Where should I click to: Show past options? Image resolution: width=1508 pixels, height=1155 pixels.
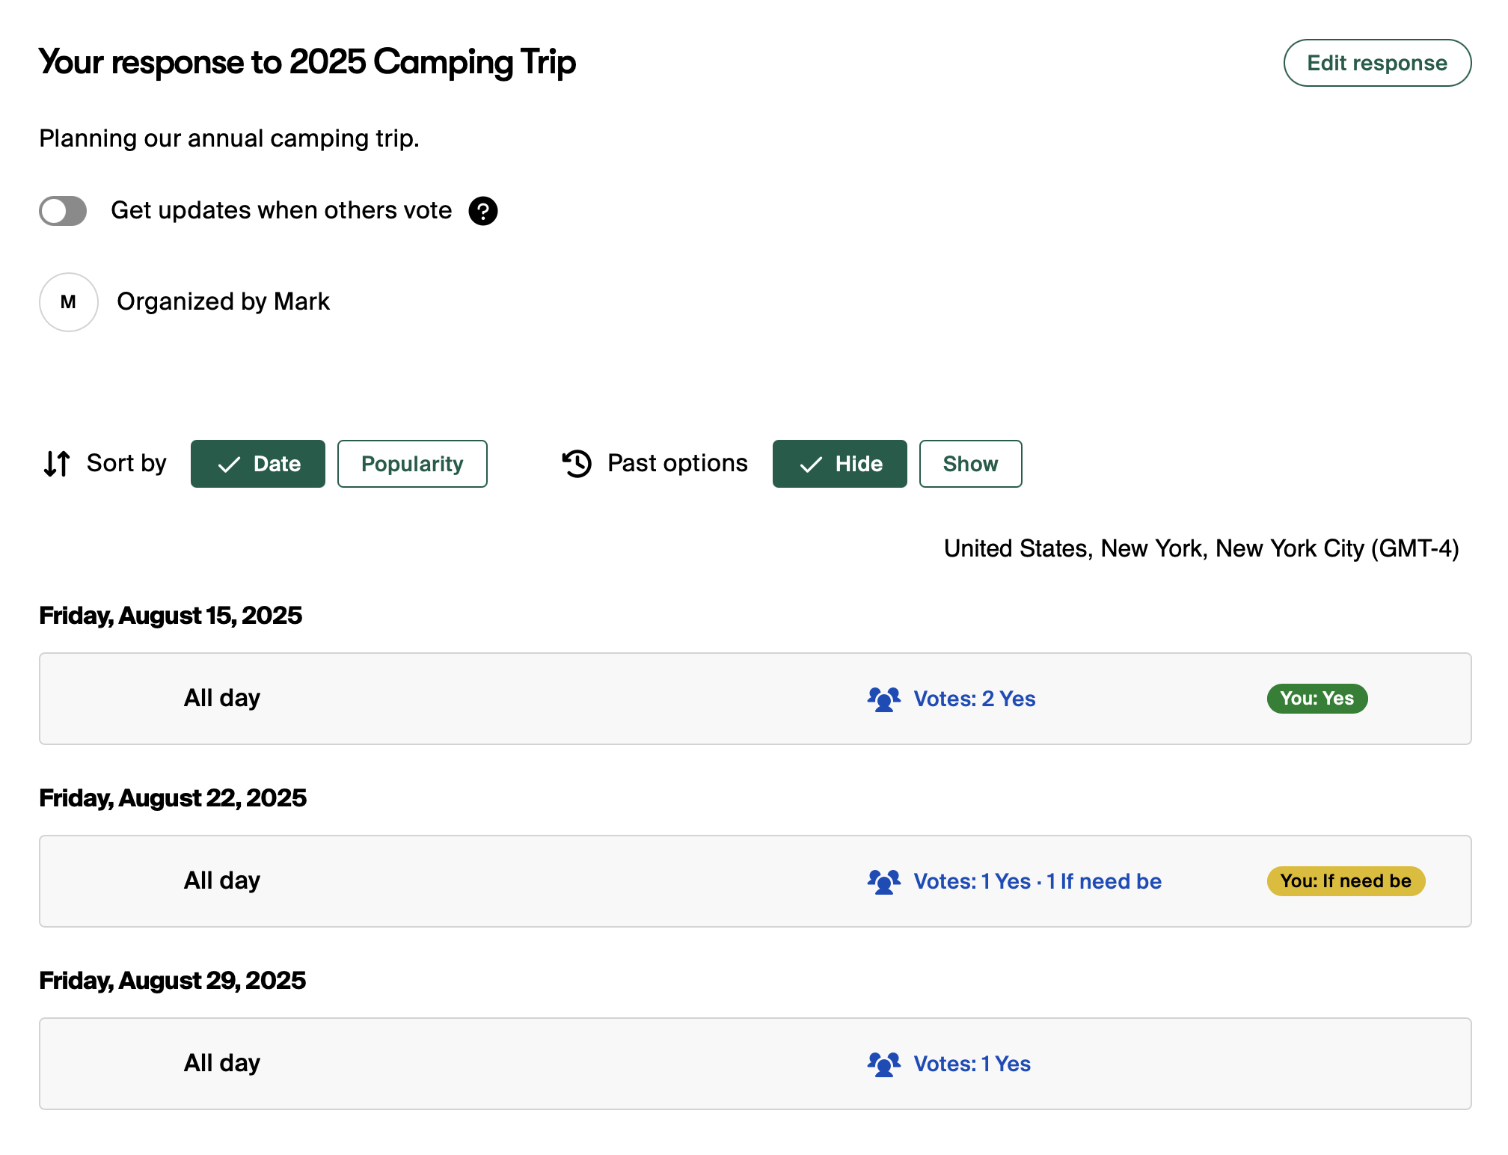[x=970, y=464]
